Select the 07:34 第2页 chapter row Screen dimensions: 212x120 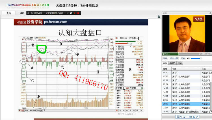click(x=186, y=84)
